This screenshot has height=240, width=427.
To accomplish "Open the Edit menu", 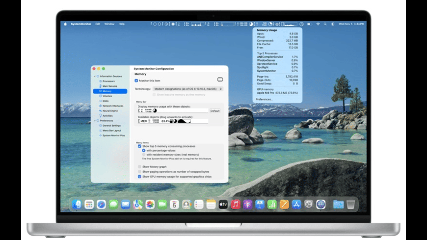I will tap(98, 24).
